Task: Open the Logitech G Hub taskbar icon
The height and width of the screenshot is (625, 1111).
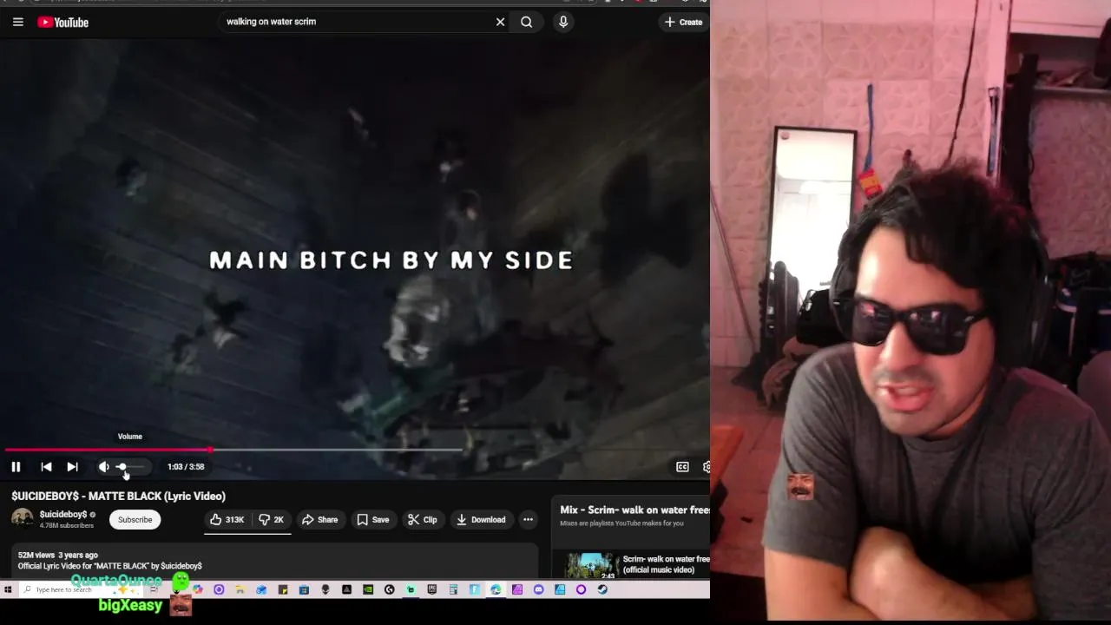Action: (389, 589)
